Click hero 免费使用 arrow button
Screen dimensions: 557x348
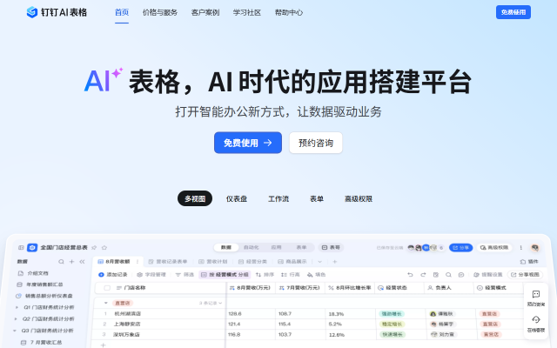(x=248, y=143)
